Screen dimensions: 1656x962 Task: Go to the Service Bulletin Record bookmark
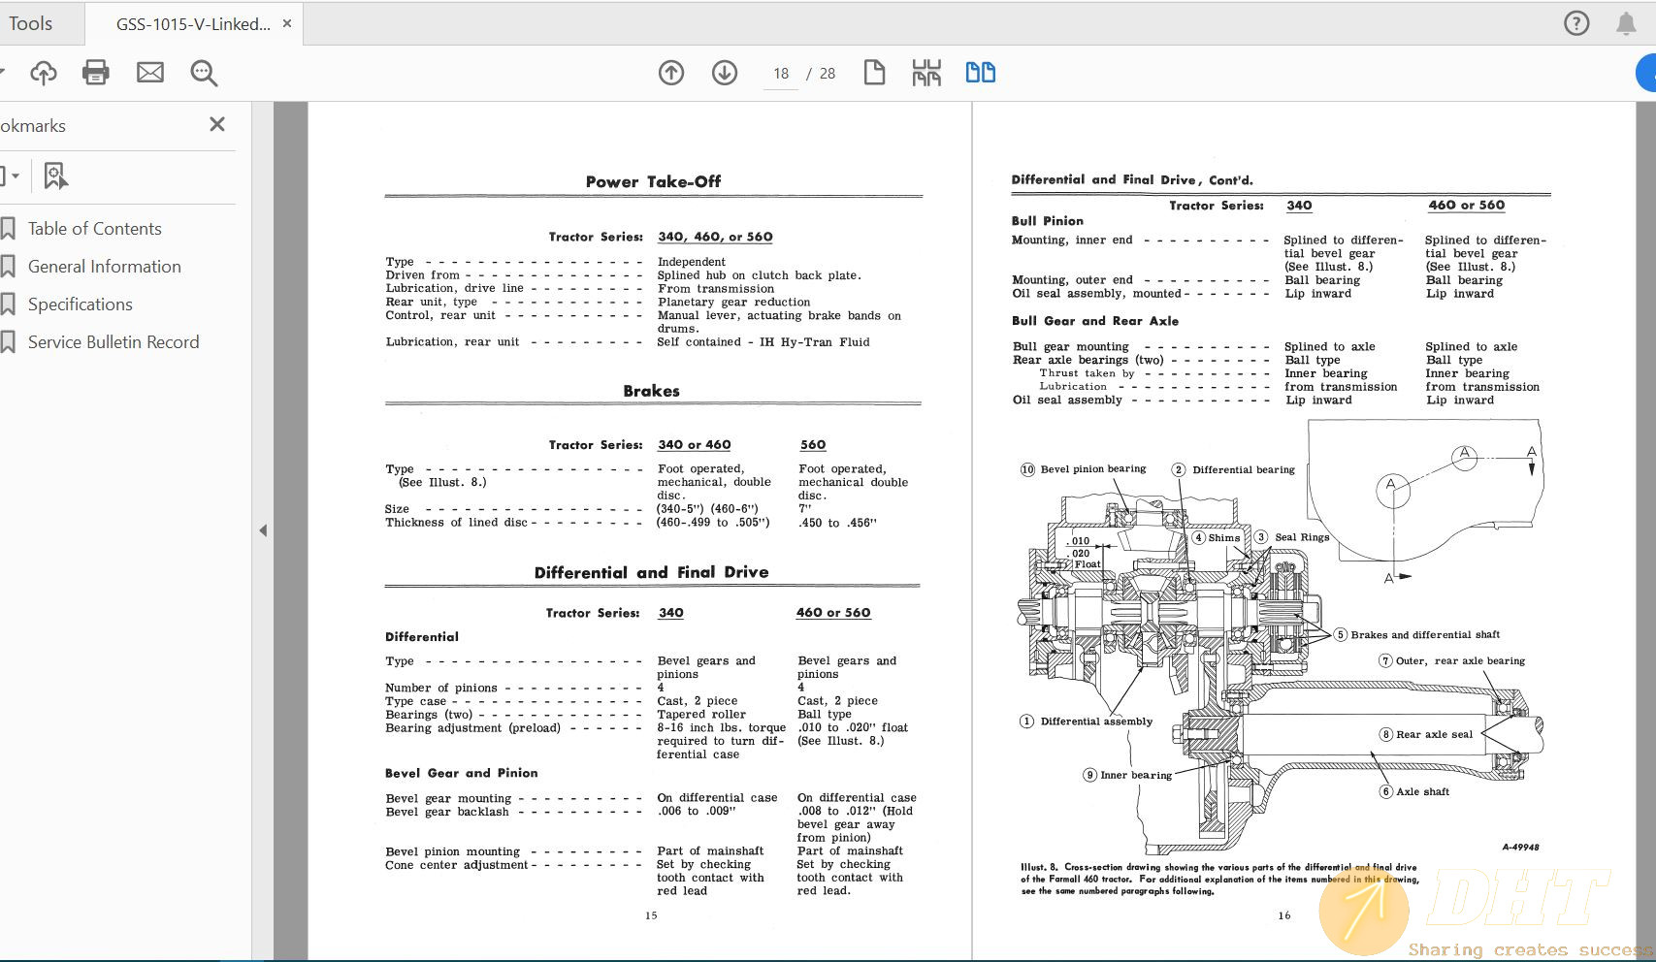coord(114,342)
